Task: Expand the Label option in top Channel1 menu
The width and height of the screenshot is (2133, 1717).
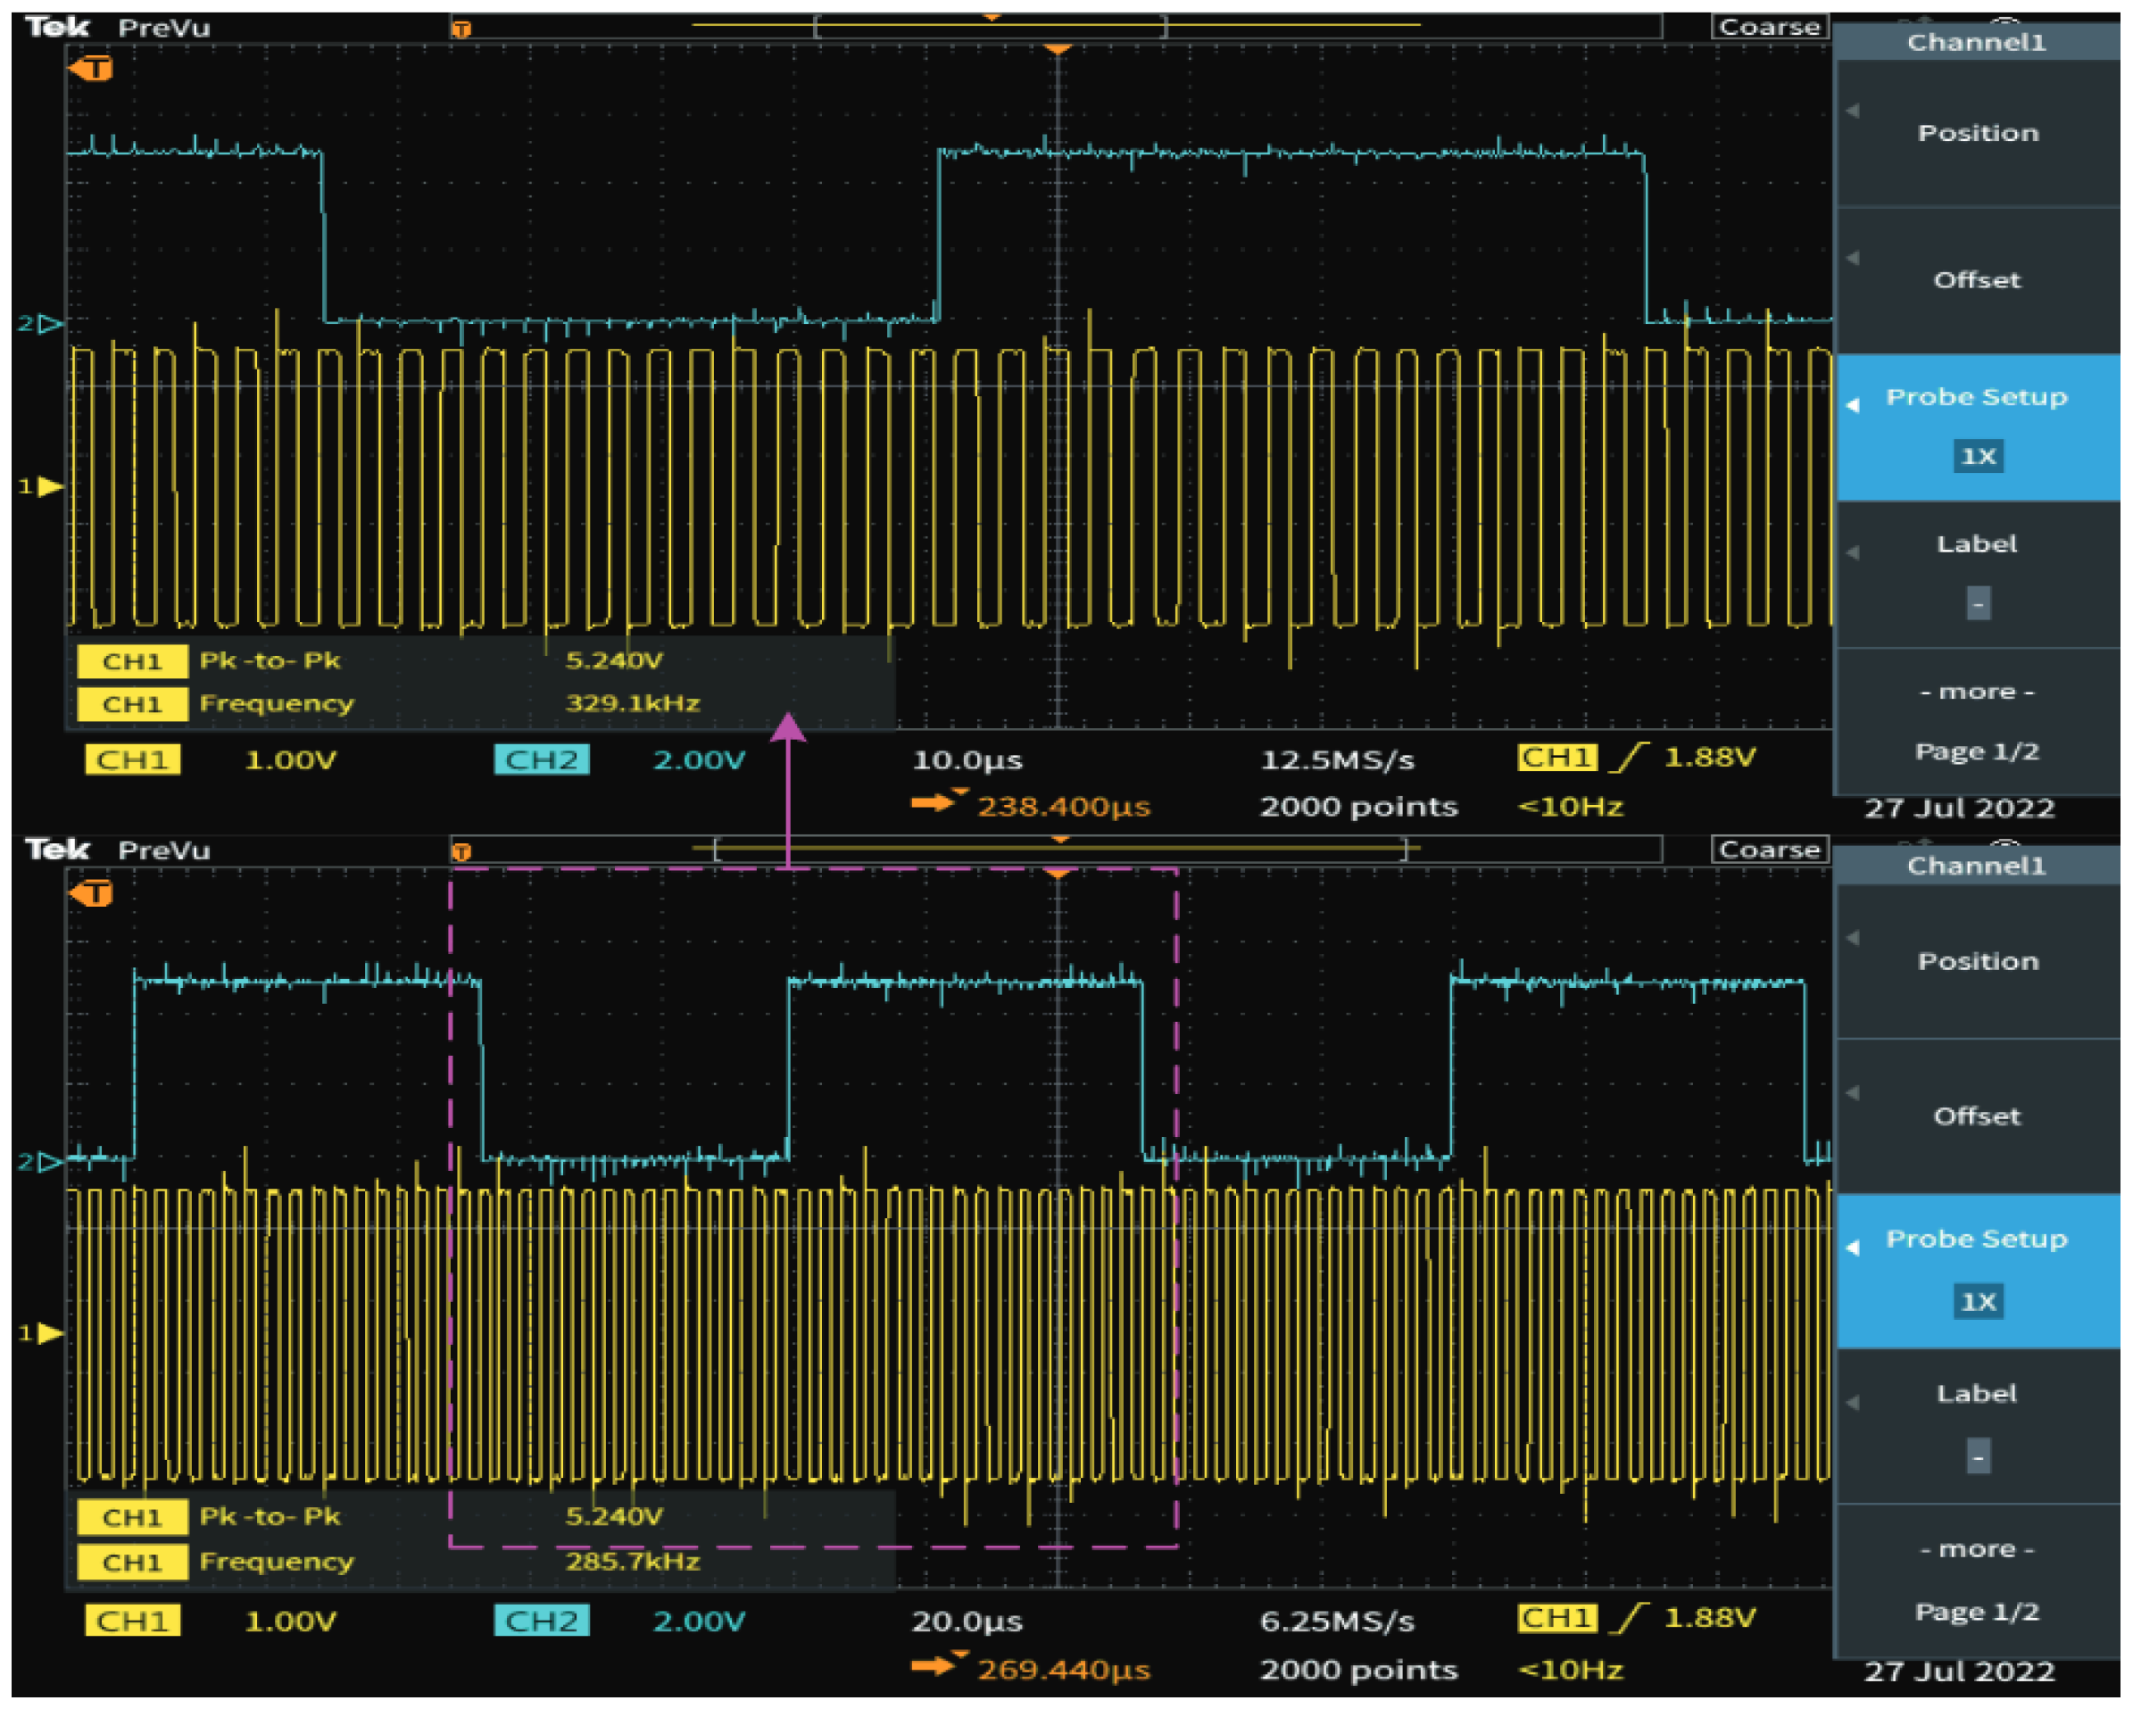Action: pyautogui.click(x=1978, y=575)
